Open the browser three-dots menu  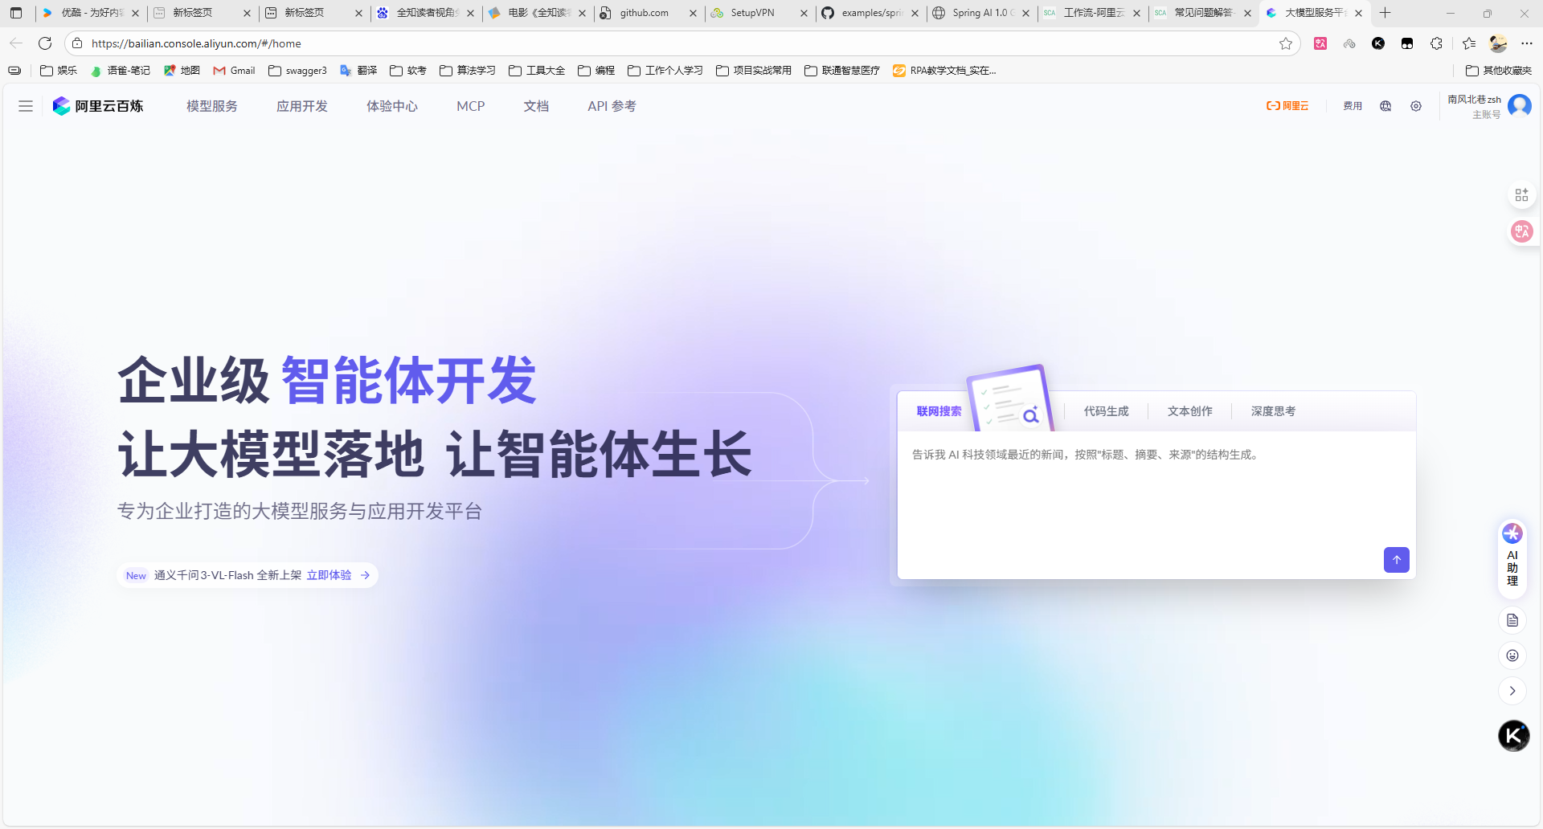(1527, 43)
